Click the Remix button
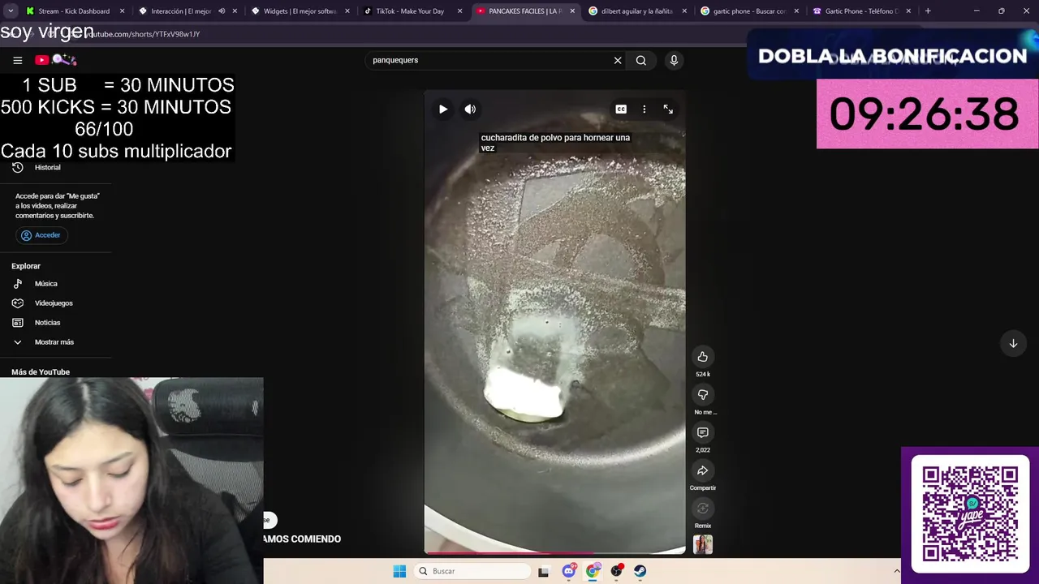 703,509
